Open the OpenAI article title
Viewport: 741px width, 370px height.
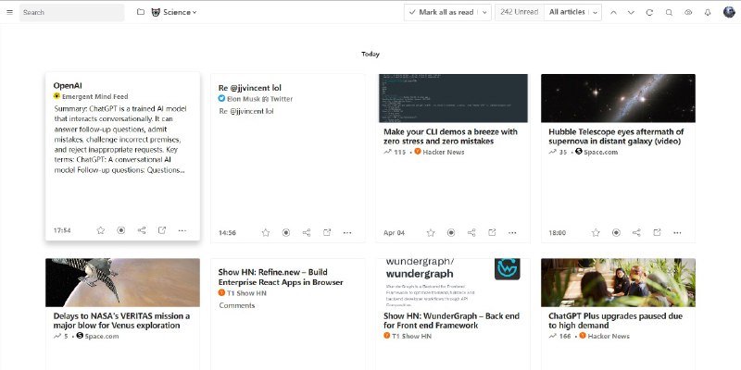click(68, 85)
